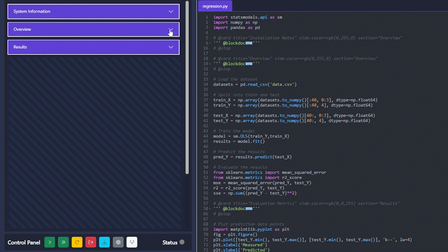448x252 pixels.
Task: Click 'import statsmodels.api as sm' on line 1
Action: [248, 17]
